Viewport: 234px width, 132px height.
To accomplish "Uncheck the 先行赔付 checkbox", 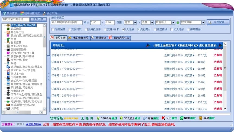I will 139,29.
